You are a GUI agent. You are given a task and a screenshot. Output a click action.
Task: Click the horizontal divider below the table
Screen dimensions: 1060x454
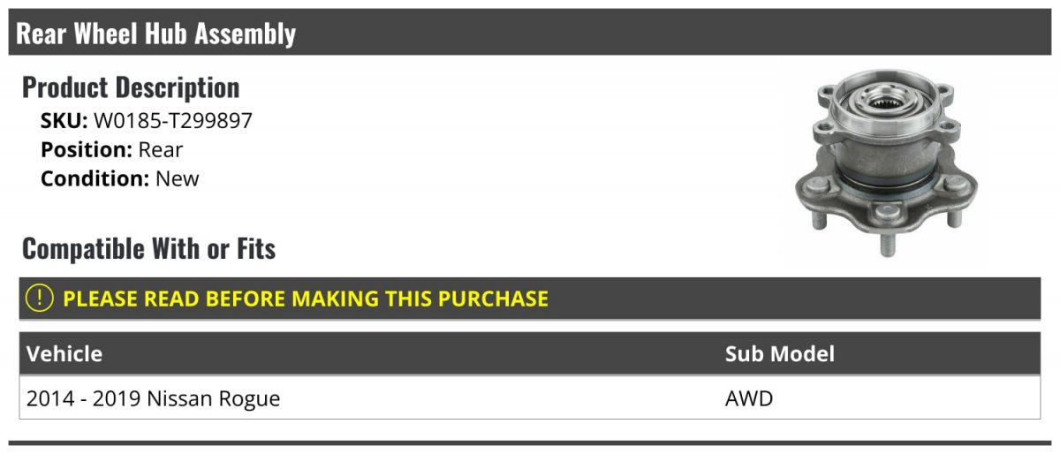(x=530, y=443)
